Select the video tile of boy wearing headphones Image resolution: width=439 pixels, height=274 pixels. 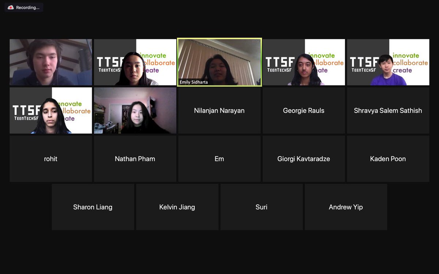point(51,62)
